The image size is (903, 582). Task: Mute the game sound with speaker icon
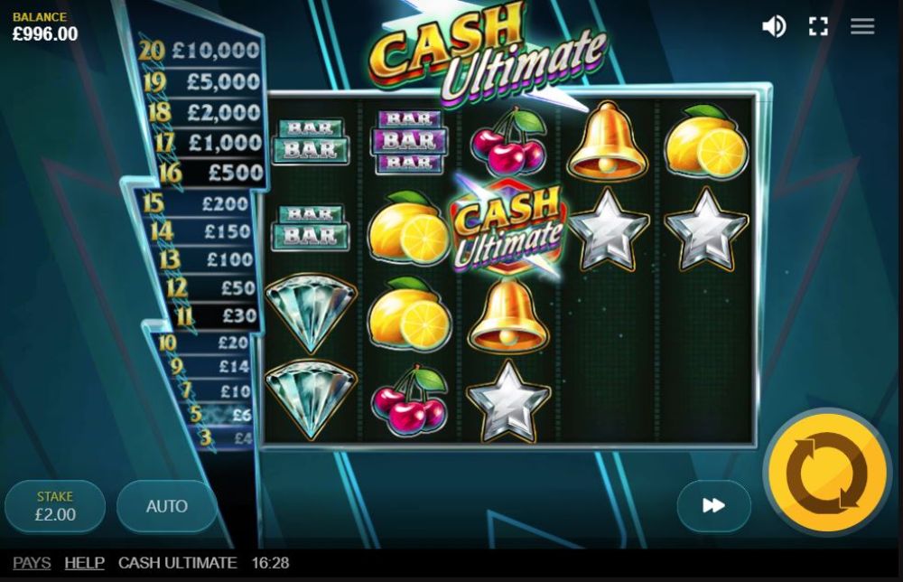pos(774,26)
